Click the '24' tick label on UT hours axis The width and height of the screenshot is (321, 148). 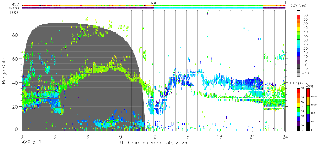tap(285, 137)
